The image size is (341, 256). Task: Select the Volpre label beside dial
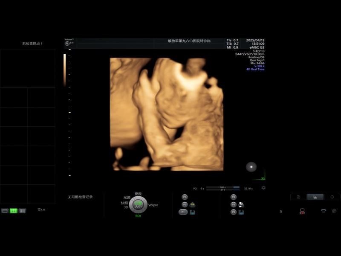tap(153, 205)
